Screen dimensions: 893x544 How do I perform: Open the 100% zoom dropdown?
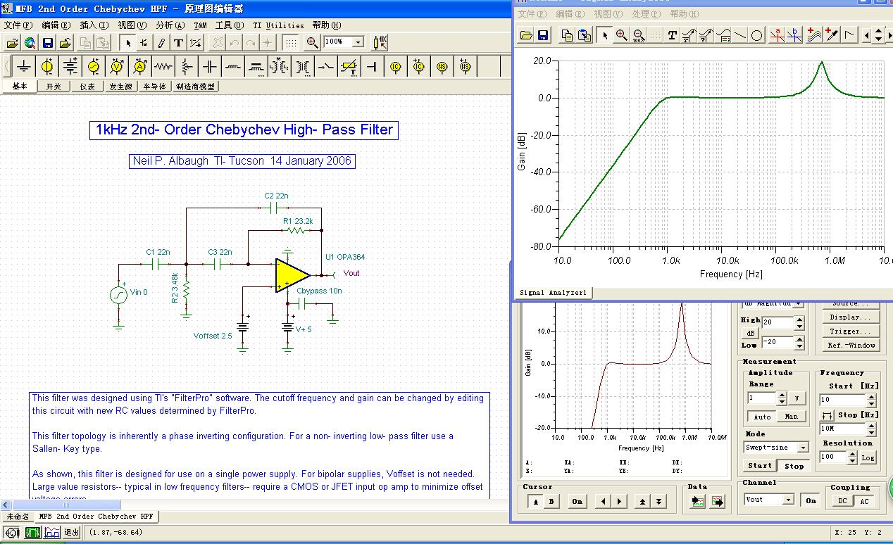[357, 42]
